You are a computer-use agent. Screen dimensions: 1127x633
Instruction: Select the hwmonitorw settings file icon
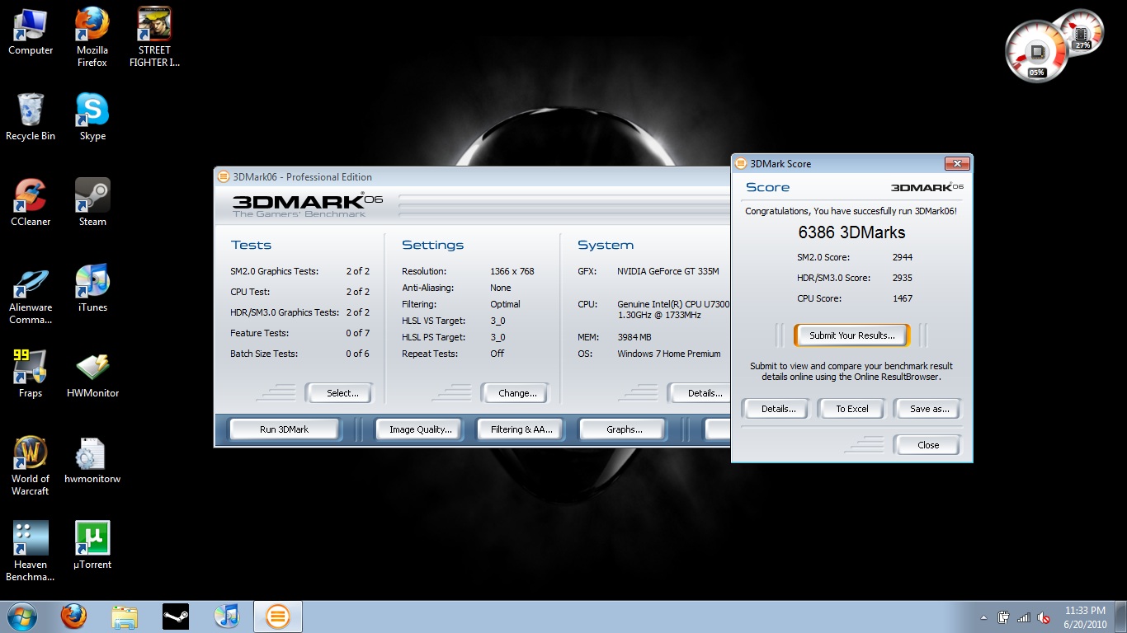92,460
